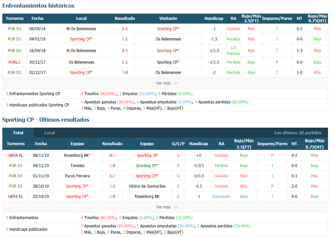Click the 1-0 score of Tondela match
This screenshot has height=238, width=335.
[x=112, y=165]
